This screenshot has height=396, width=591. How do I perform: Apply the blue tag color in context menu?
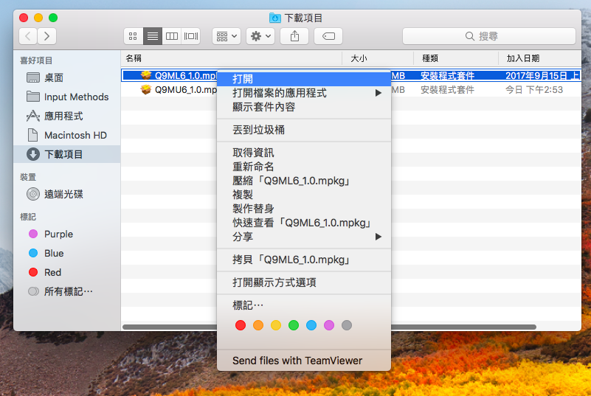311,325
